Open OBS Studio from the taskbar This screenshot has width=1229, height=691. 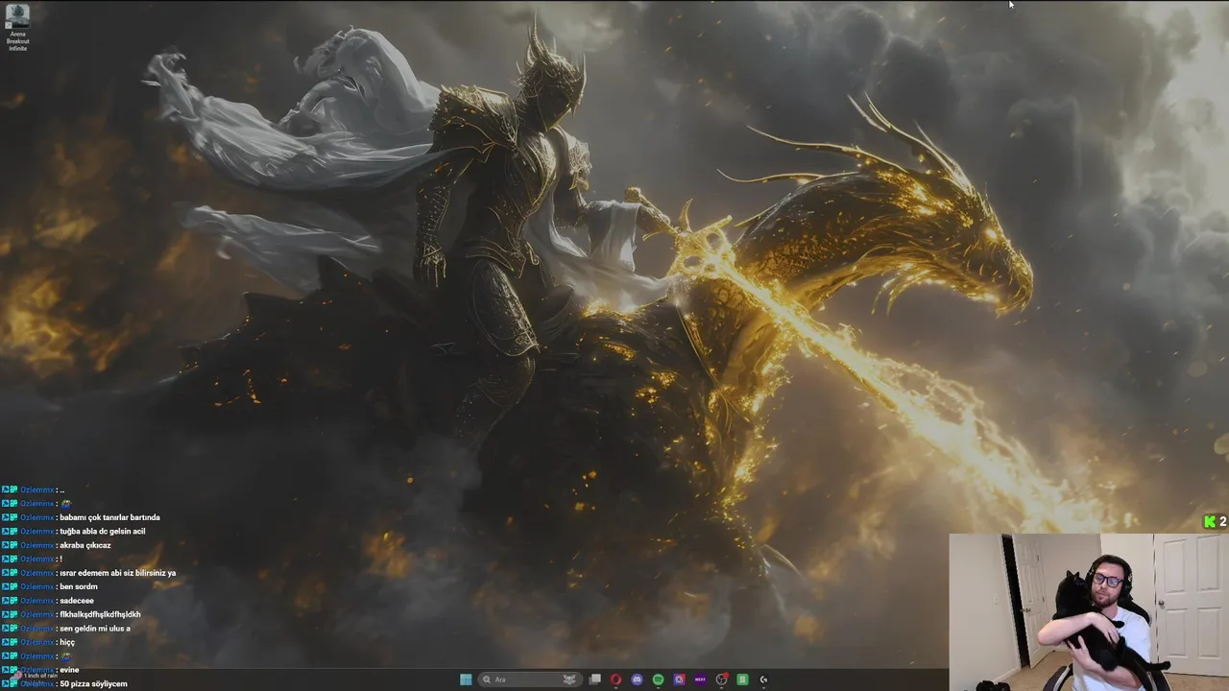tap(721, 679)
